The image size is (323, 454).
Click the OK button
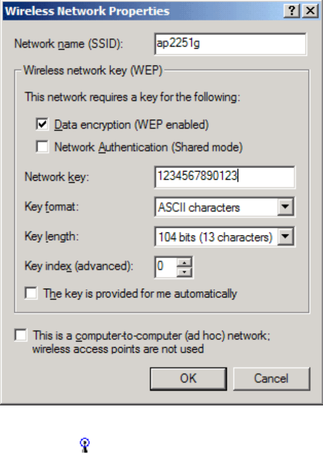coord(188,378)
